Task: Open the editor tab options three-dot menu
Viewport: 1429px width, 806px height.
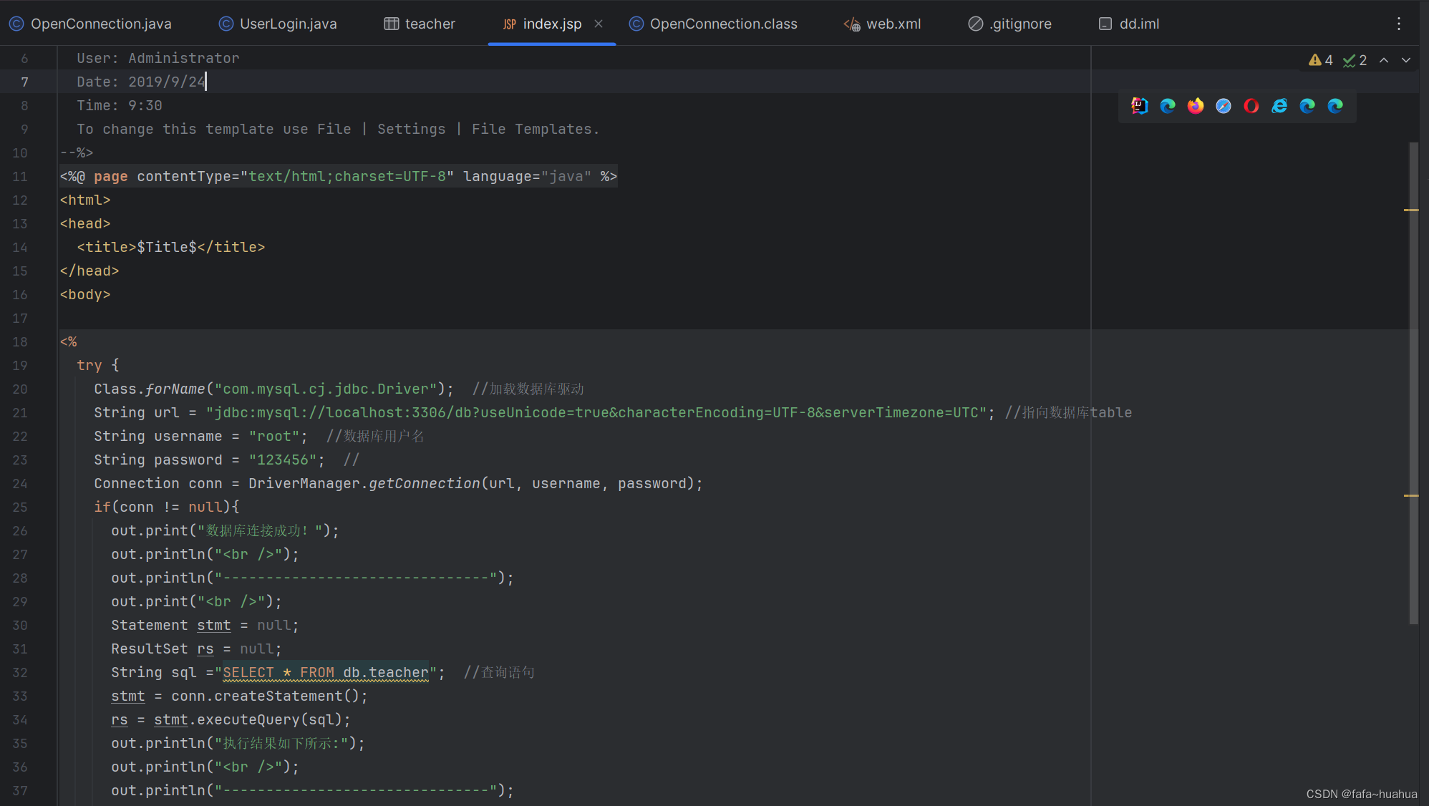Action: click(1399, 24)
